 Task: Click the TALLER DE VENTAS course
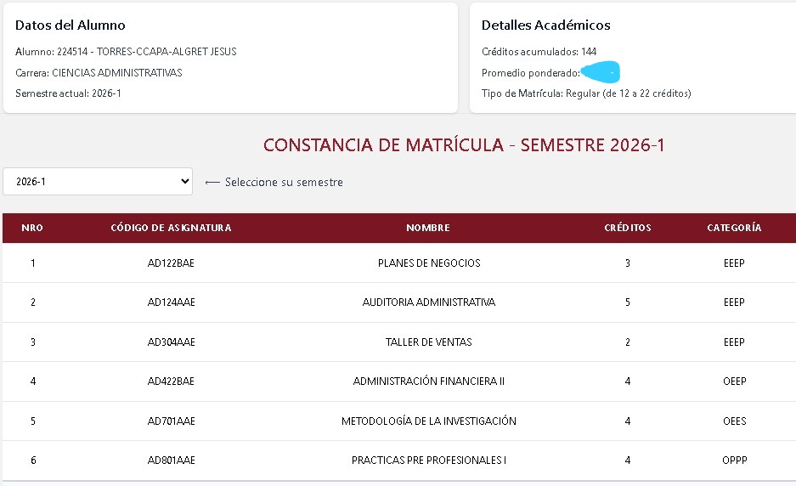click(x=429, y=342)
